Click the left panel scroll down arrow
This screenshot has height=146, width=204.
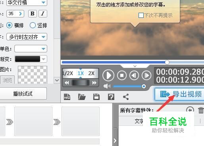point(57,80)
